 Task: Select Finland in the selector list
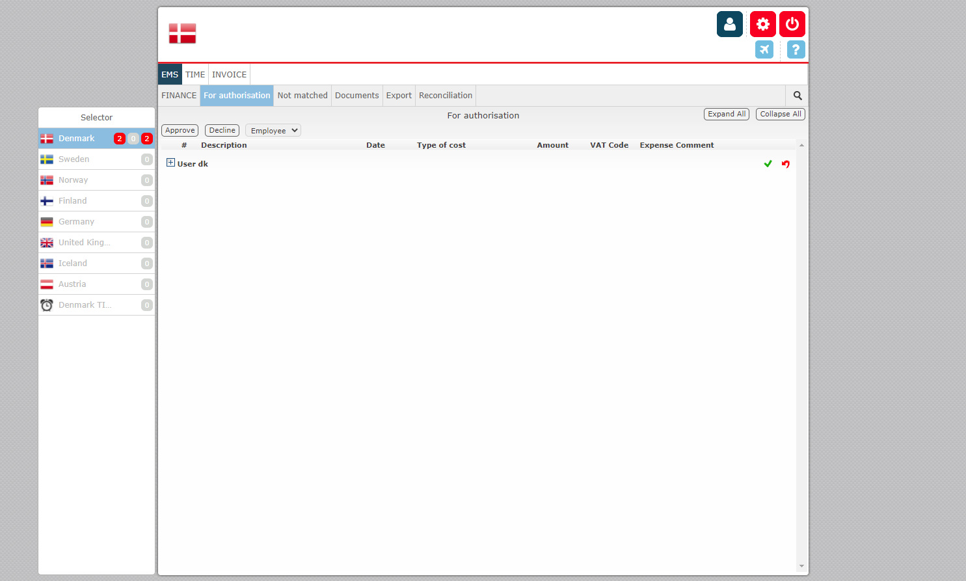[x=96, y=201]
